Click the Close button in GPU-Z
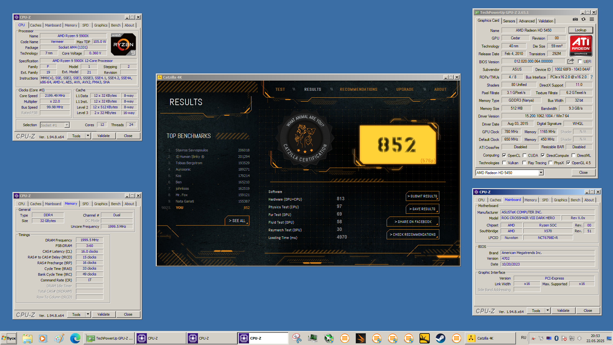The image size is (613, 345). (x=583, y=172)
